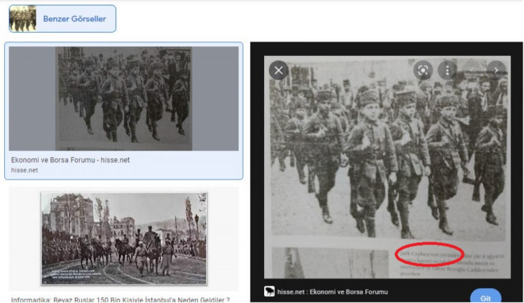This screenshot has height=303, width=524.
Task: Open the three-dot more options menu
Action: tap(448, 70)
